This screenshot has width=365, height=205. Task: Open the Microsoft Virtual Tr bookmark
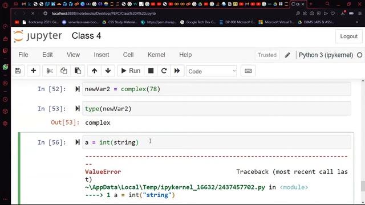[x=277, y=22]
